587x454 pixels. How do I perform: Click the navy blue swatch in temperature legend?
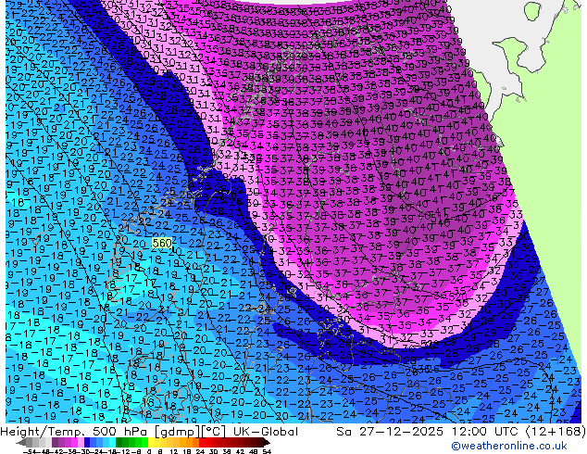87,443
